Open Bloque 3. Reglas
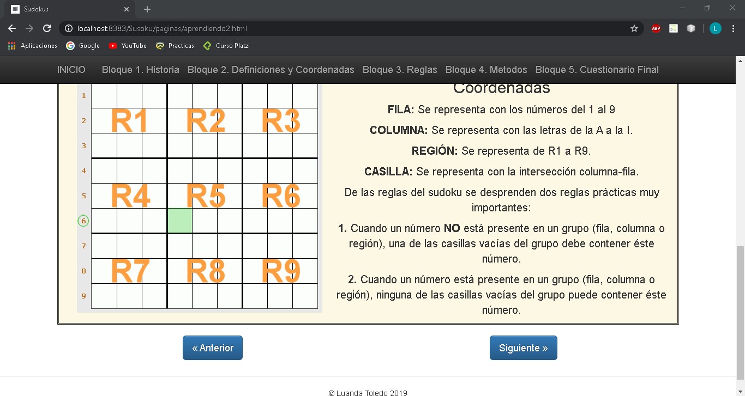This screenshot has width=745, height=396. click(400, 70)
